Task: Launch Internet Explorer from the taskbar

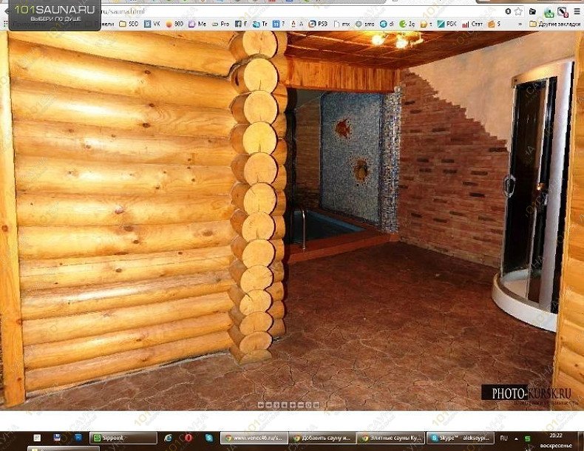Action: click(169, 438)
